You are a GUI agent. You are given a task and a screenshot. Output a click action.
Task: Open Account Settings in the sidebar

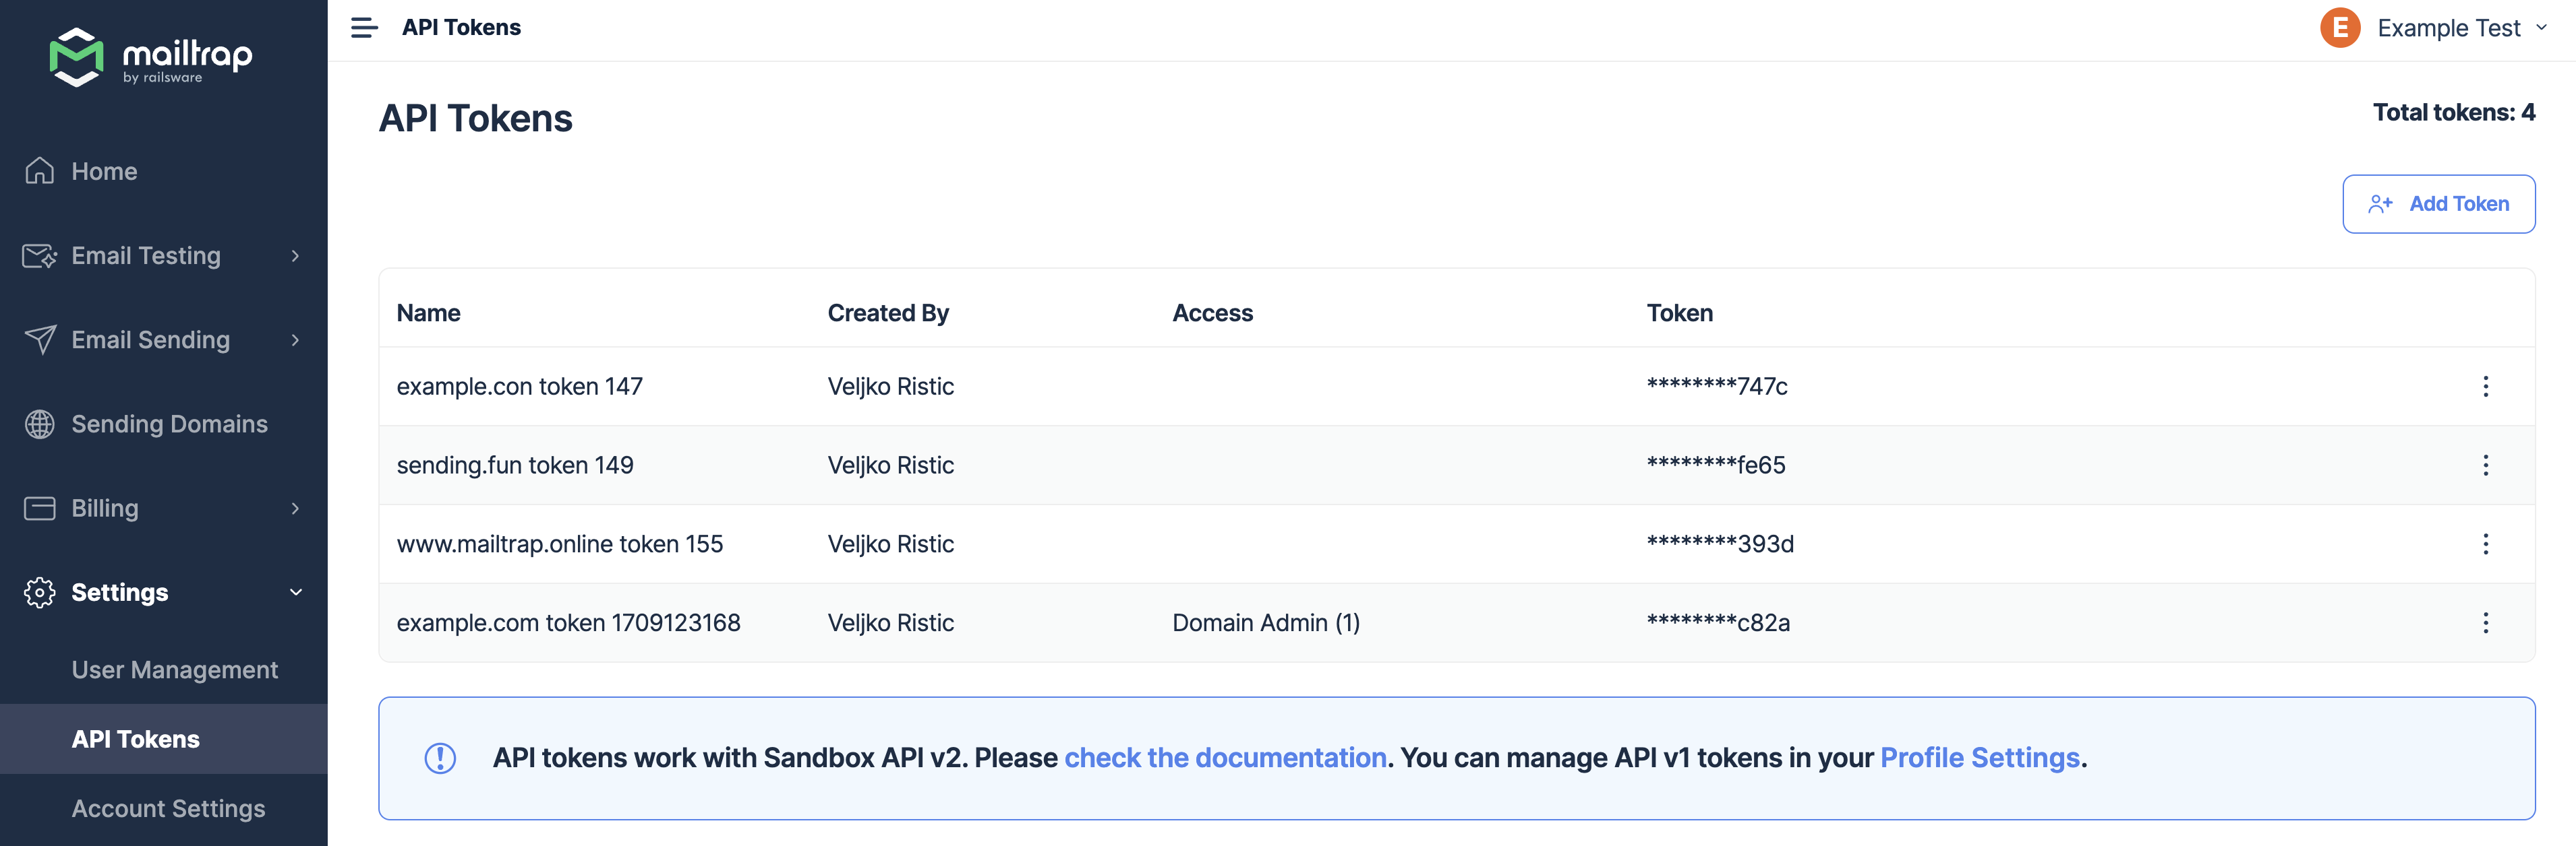(168, 809)
